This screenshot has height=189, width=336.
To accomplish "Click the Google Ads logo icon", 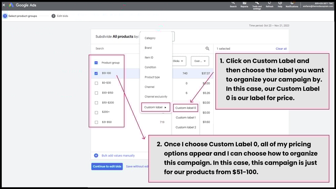I will point(11,5).
